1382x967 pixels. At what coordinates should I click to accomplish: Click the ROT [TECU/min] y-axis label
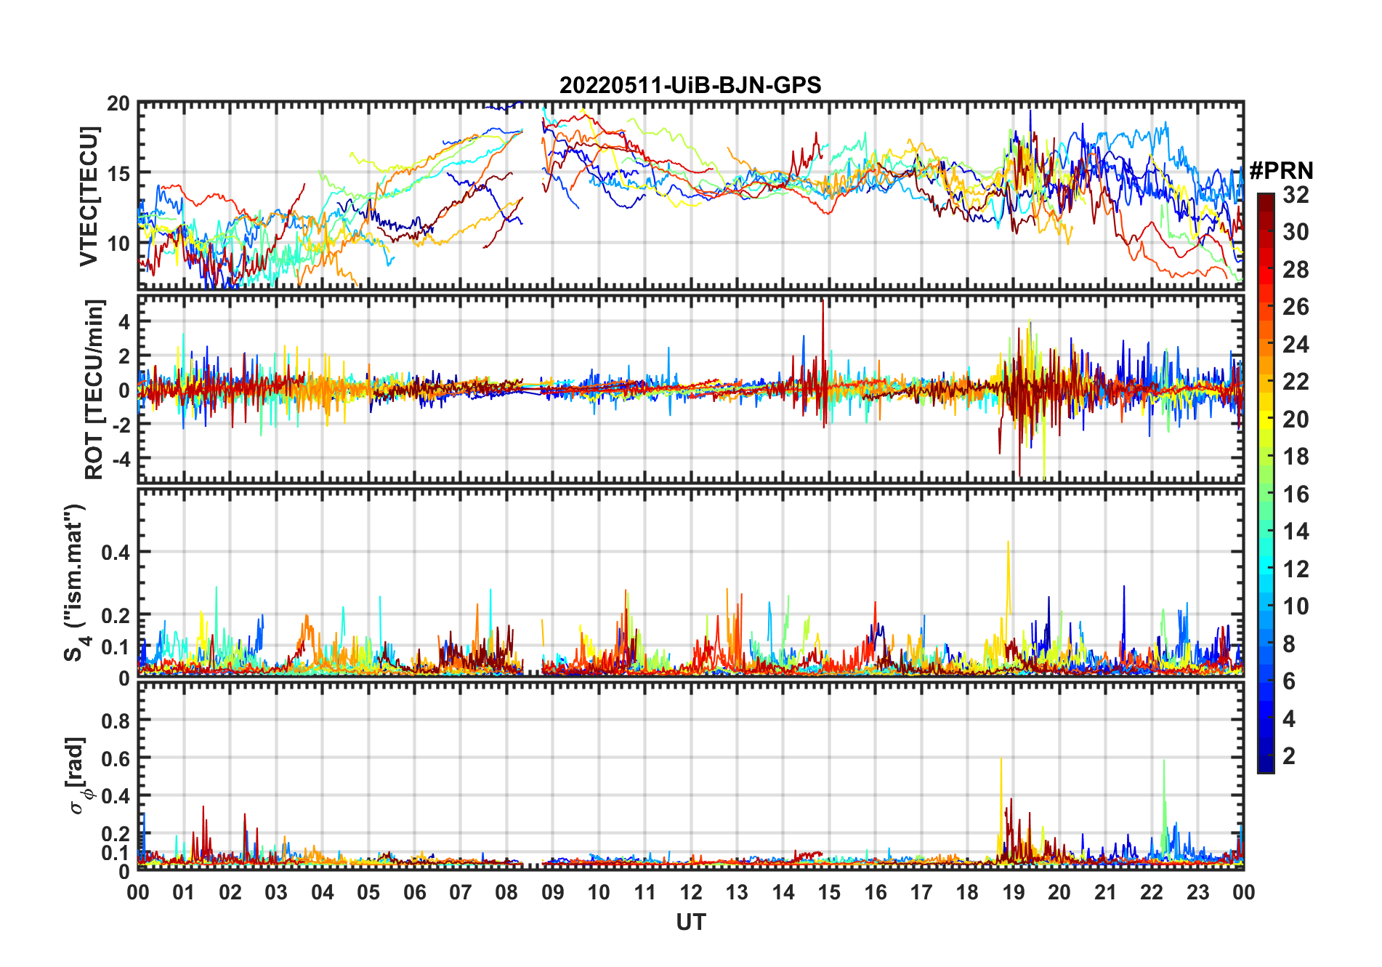click(94, 389)
